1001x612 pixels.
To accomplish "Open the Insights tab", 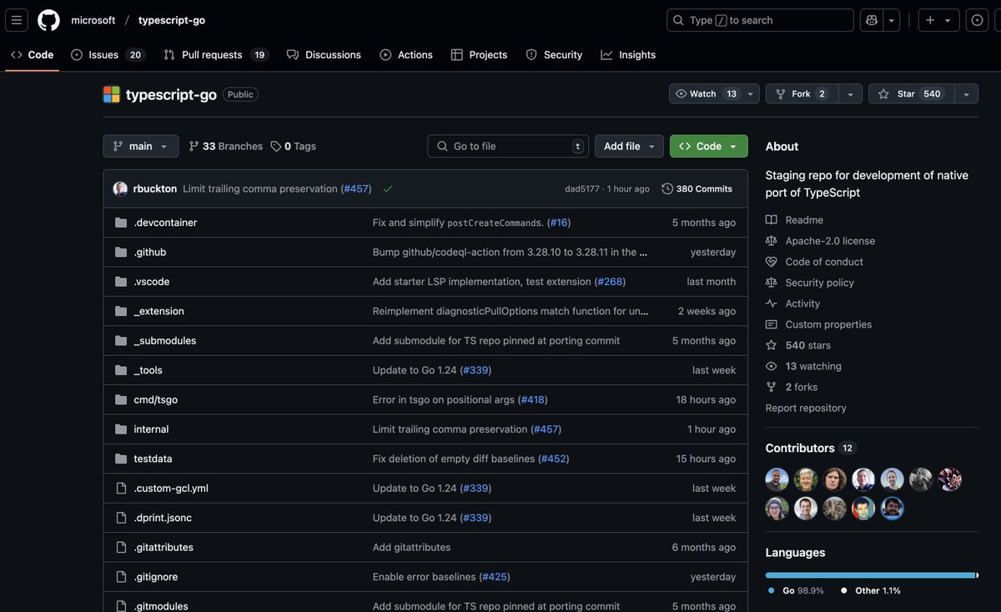I will (628, 55).
